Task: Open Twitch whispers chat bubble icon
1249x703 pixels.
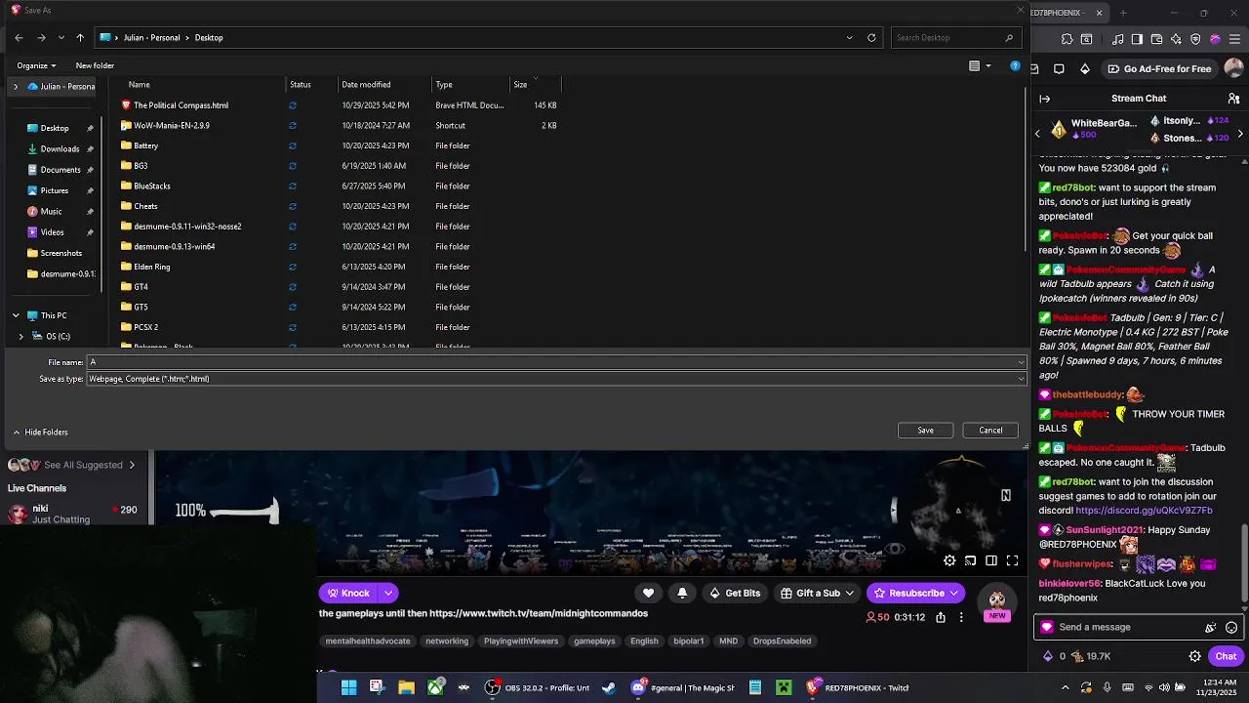Action: coord(1060,68)
